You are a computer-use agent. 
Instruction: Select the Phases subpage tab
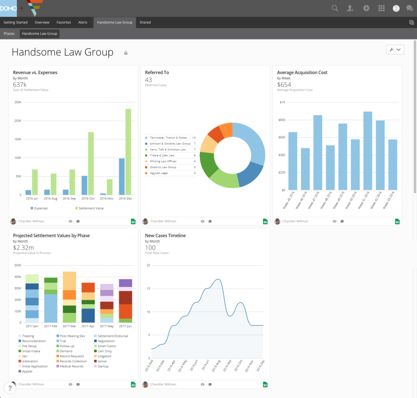9,33
